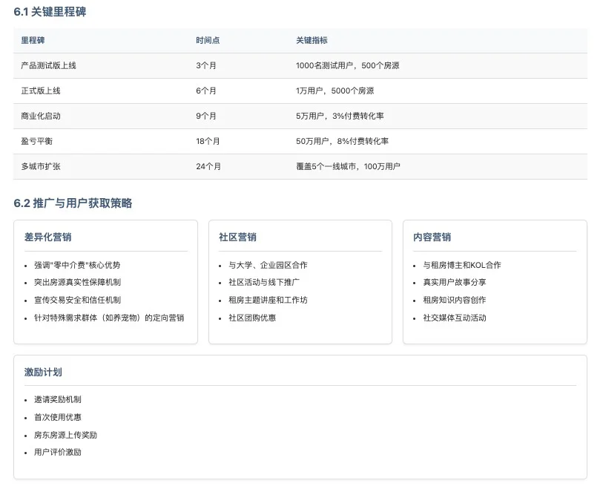This screenshot has height=492, width=603.
Task: Click the bullet 租房主题讲座和工作坊
Action: pos(268,300)
